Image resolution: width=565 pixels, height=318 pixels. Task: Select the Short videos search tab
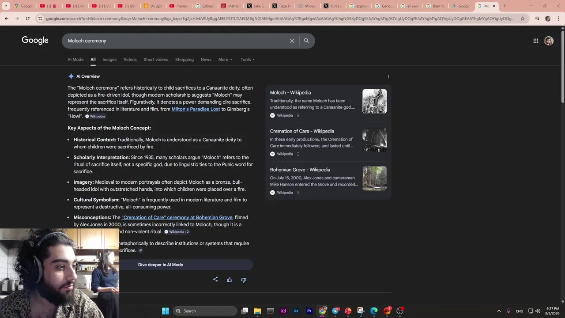(x=156, y=60)
